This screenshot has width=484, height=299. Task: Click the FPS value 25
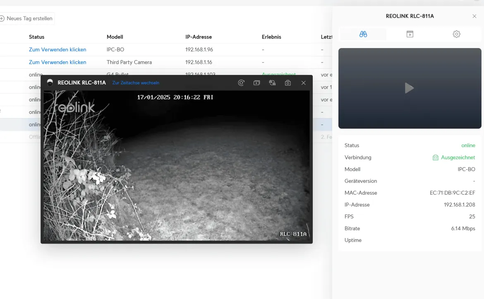click(472, 217)
